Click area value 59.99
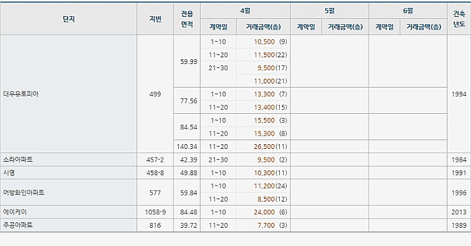Image resolution: width=471 pixels, height=246 pixels. pos(188,61)
